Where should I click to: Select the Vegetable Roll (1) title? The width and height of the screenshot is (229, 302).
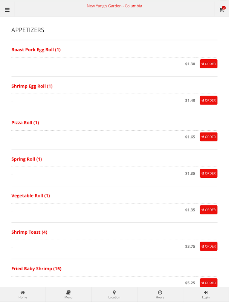[31, 196]
